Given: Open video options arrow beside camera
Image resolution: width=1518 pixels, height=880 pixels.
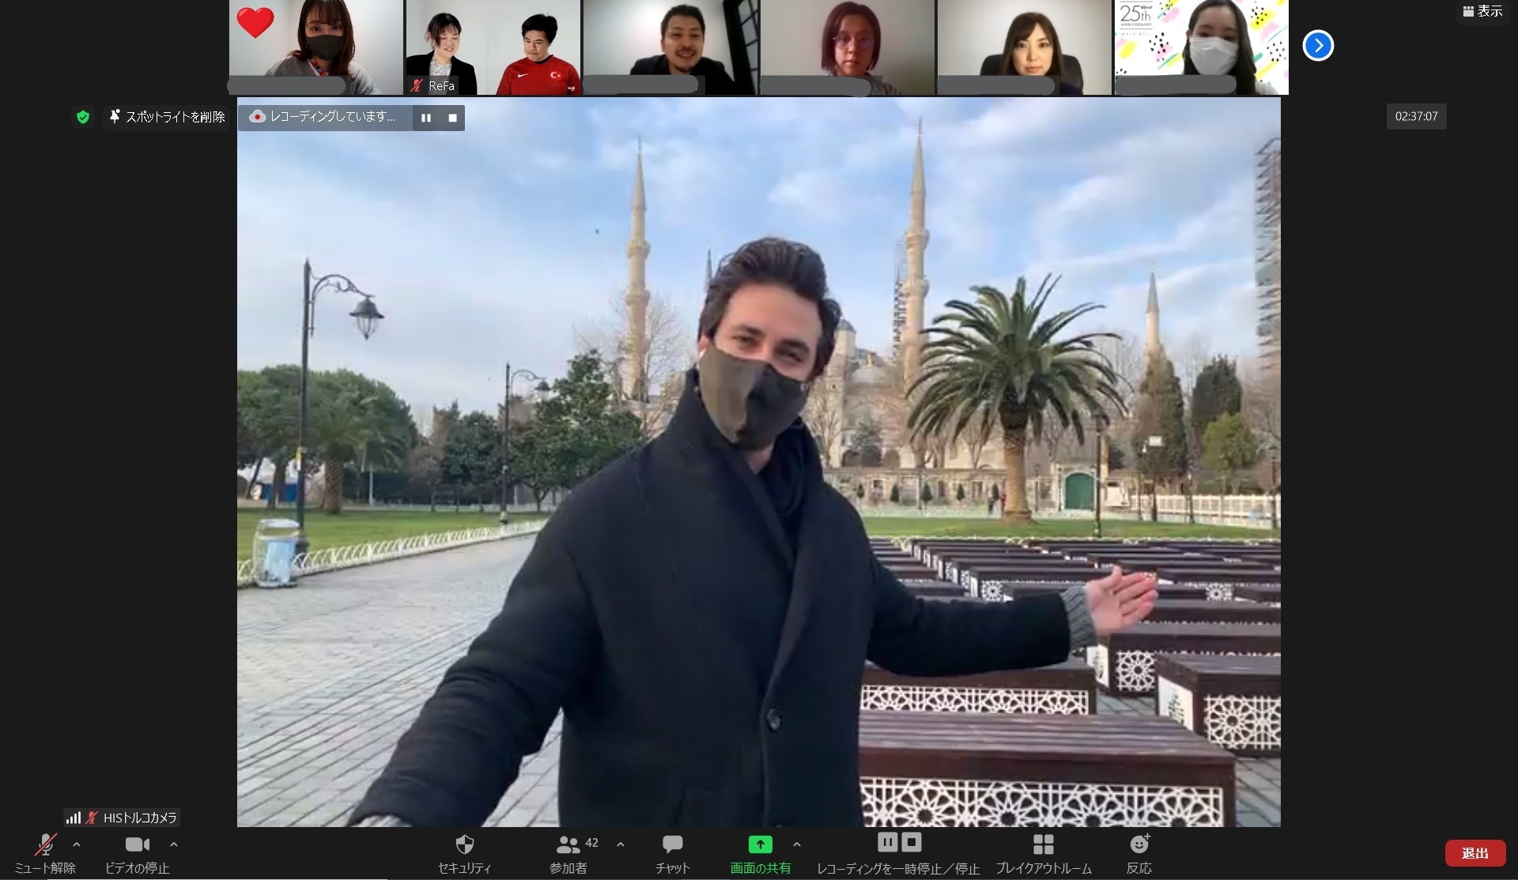Looking at the screenshot, I should click(x=174, y=844).
